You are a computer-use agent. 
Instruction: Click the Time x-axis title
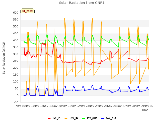click(x=145, y=110)
